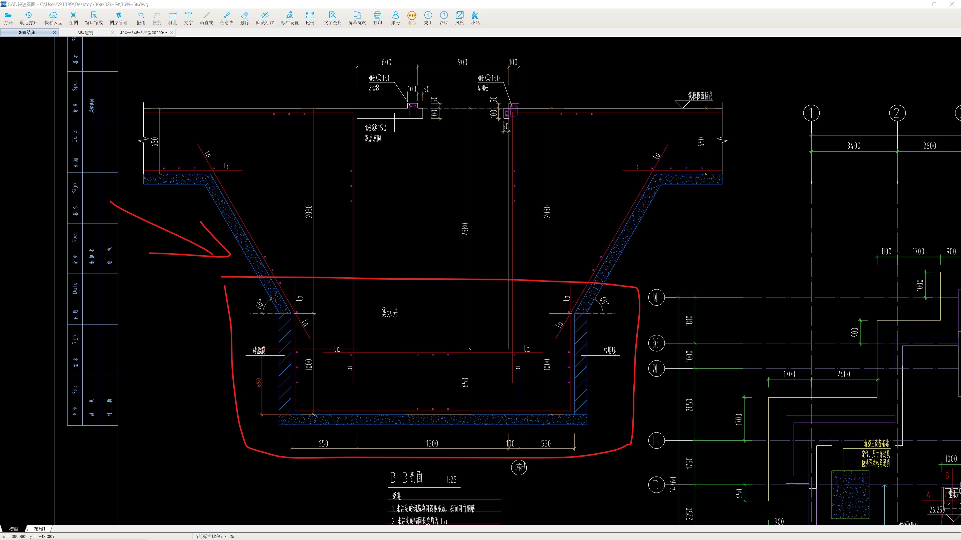Click grid axis bubble number 1
The image size is (961, 540).
tap(811, 113)
